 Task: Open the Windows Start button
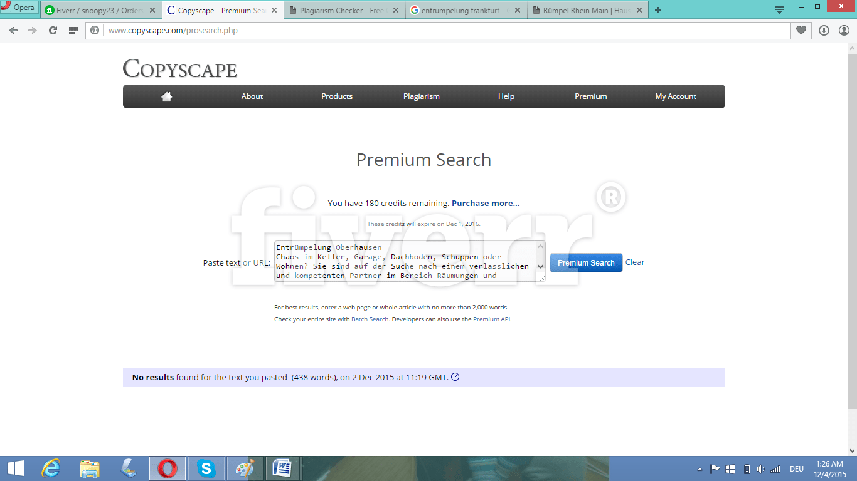tap(16, 468)
